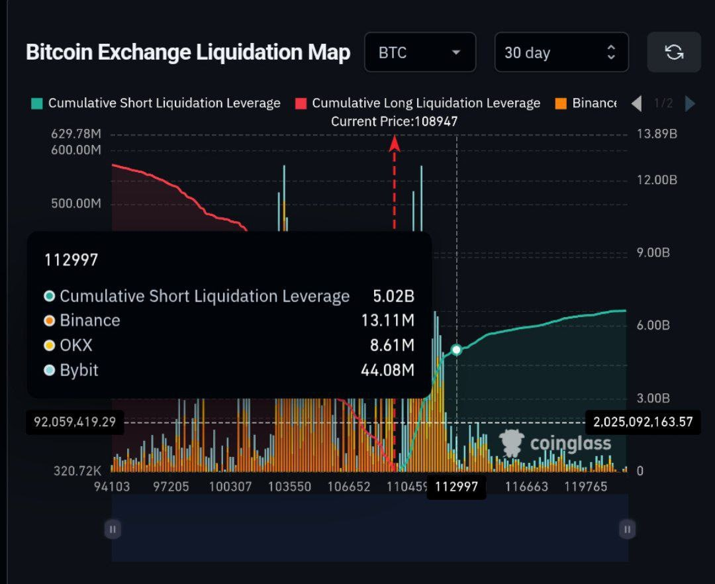Click the left zoom range slider handle
715x584 pixels.
(x=113, y=529)
